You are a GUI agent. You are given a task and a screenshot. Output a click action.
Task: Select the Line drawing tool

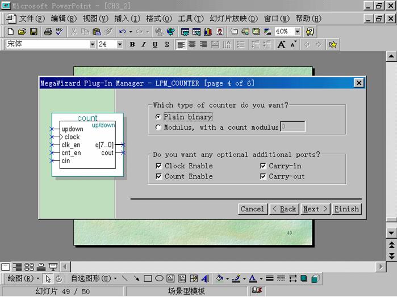[x=125, y=278]
